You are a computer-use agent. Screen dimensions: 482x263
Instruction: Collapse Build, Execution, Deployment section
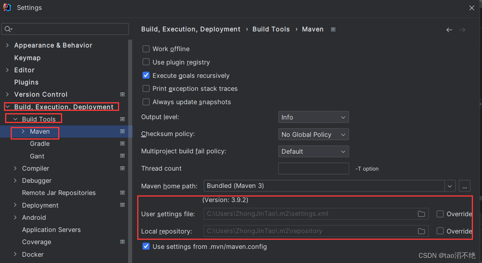pos(7,107)
